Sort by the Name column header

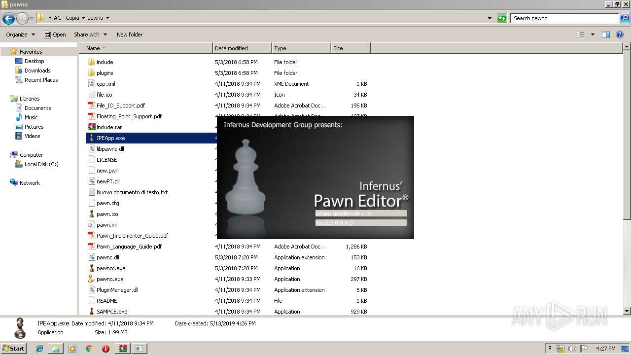[x=146, y=48]
